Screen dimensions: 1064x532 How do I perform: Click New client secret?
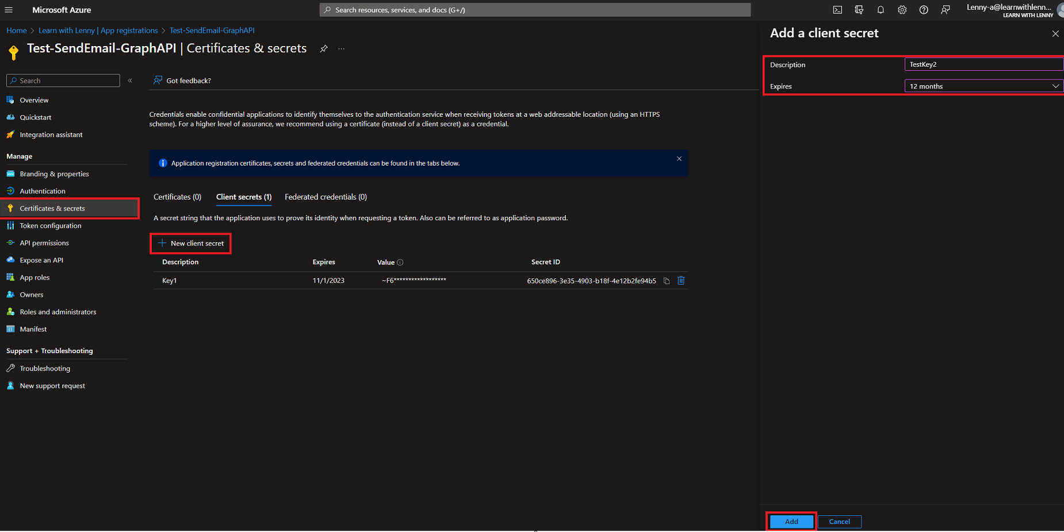coord(190,243)
